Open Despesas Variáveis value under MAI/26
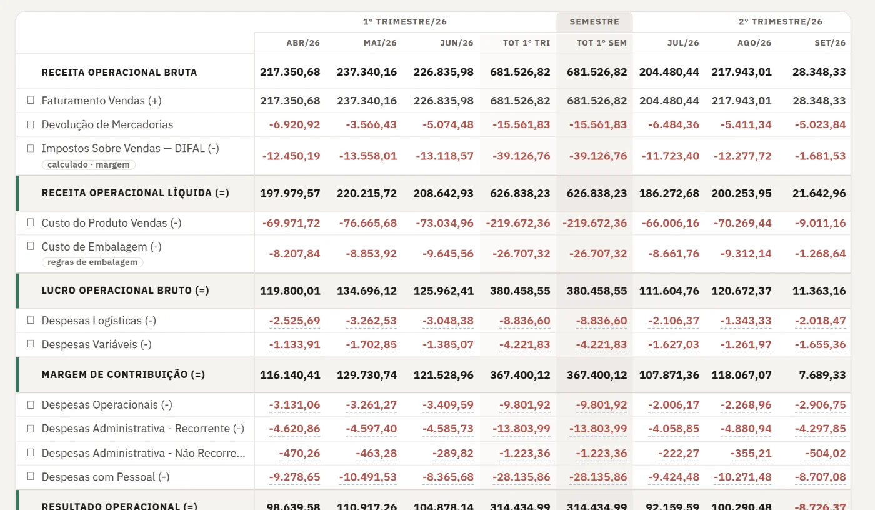The width and height of the screenshot is (875, 510). coord(371,345)
